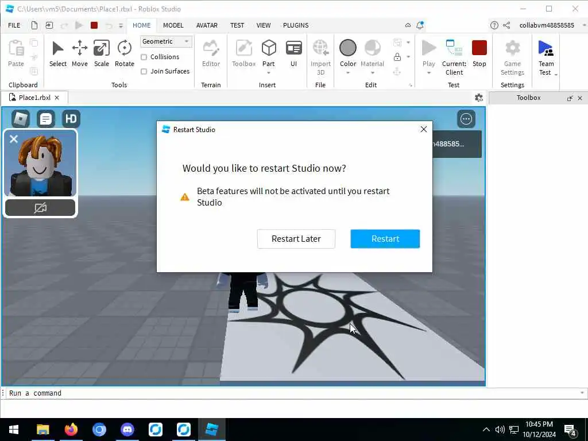Click the new file icon in quick access bar
Screen dimensions: 588x441
(x=34, y=25)
